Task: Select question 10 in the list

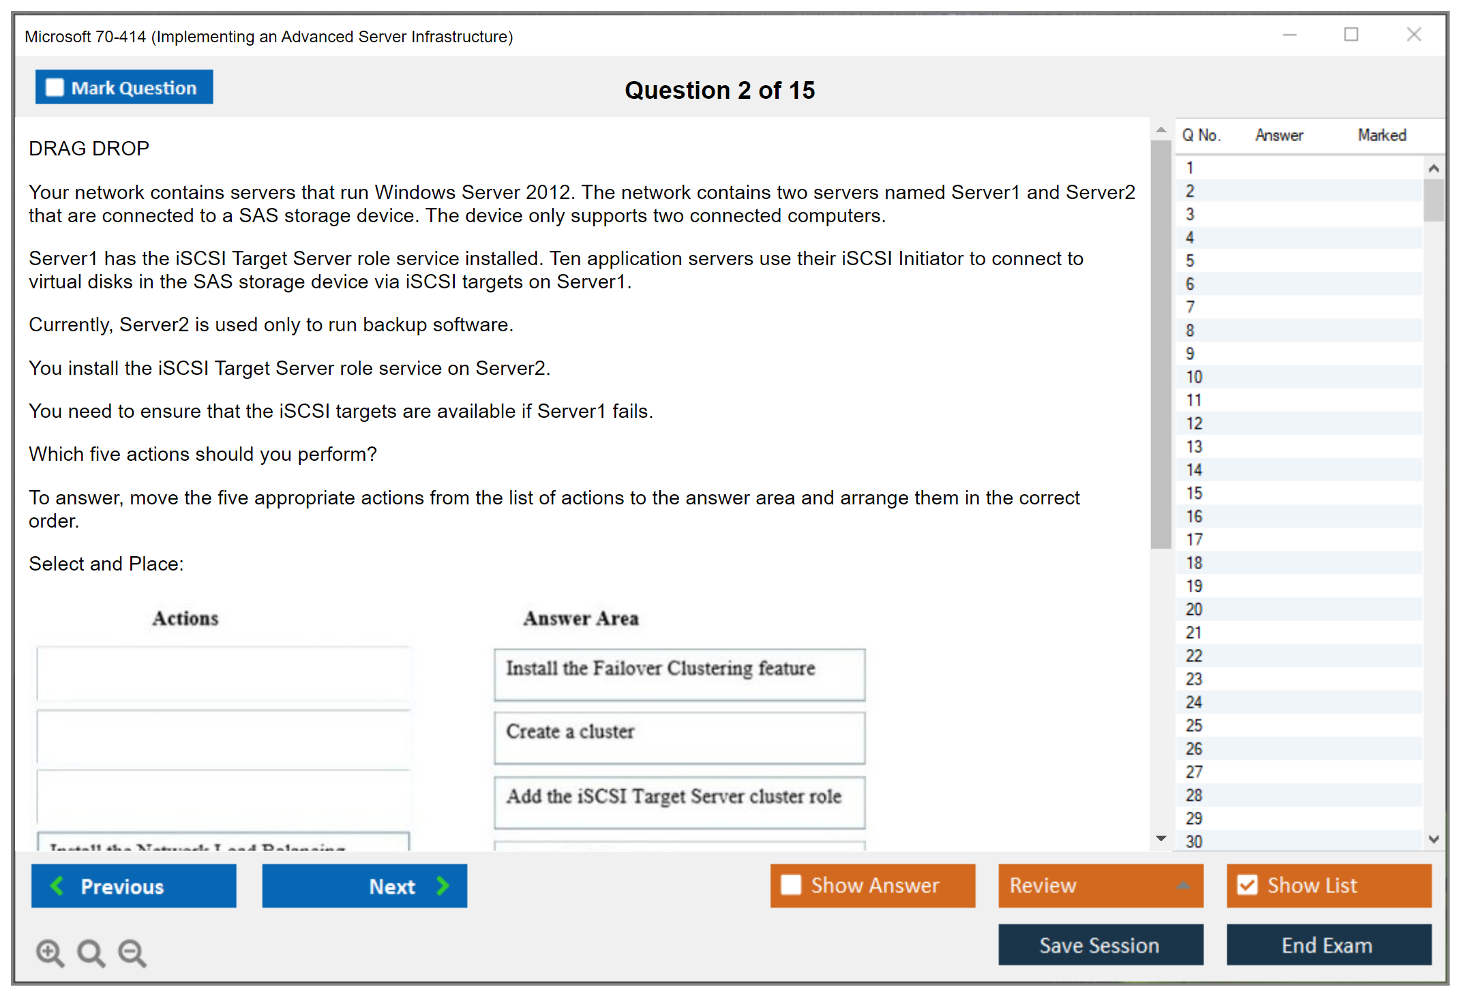Action: (x=1195, y=377)
